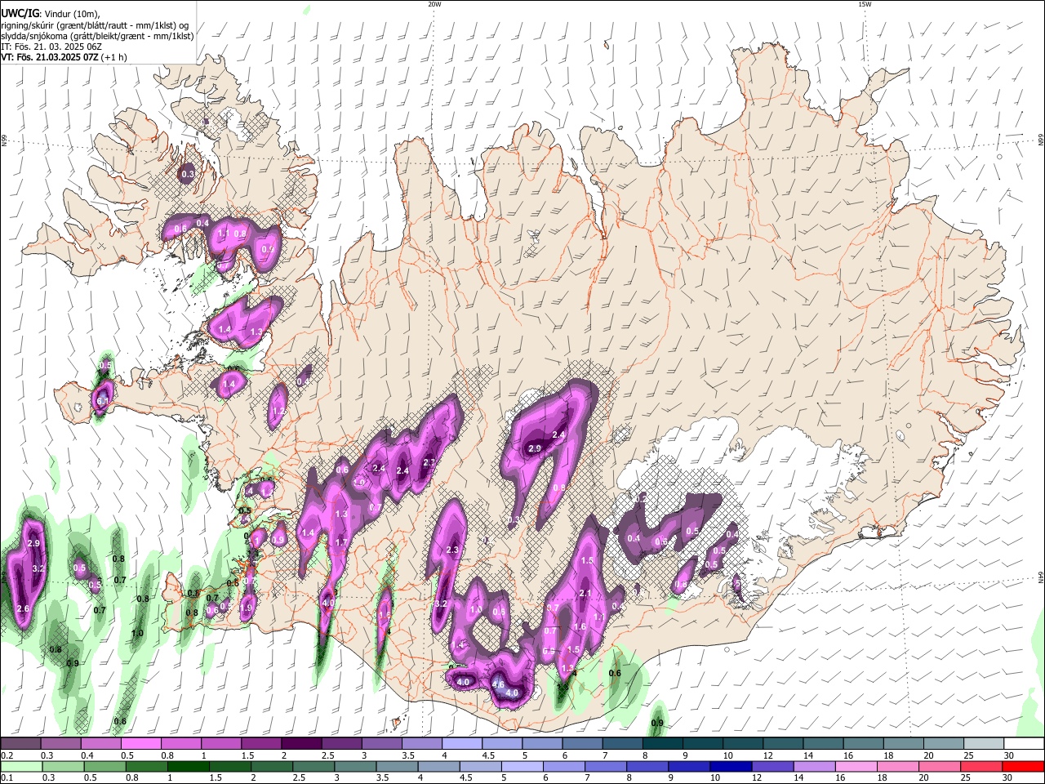Click the '64N' latitude label on right edge
The width and height of the screenshot is (1045, 784).
pyautogui.click(x=1041, y=577)
